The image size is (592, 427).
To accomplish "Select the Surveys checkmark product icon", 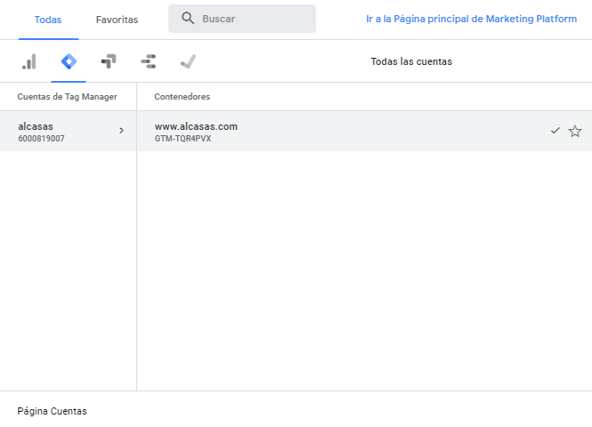I will coord(188,61).
